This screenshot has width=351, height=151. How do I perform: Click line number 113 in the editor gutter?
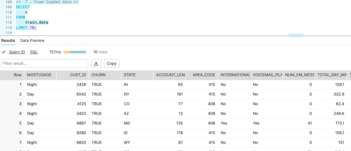click(x=9, y=28)
